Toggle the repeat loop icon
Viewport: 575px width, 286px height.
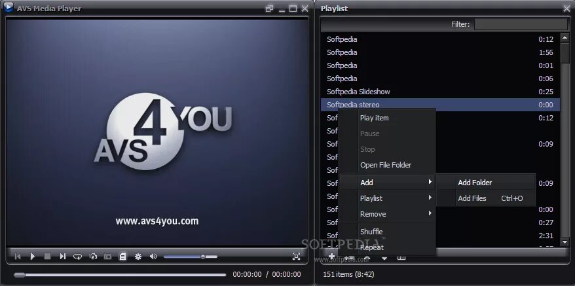(77, 257)
